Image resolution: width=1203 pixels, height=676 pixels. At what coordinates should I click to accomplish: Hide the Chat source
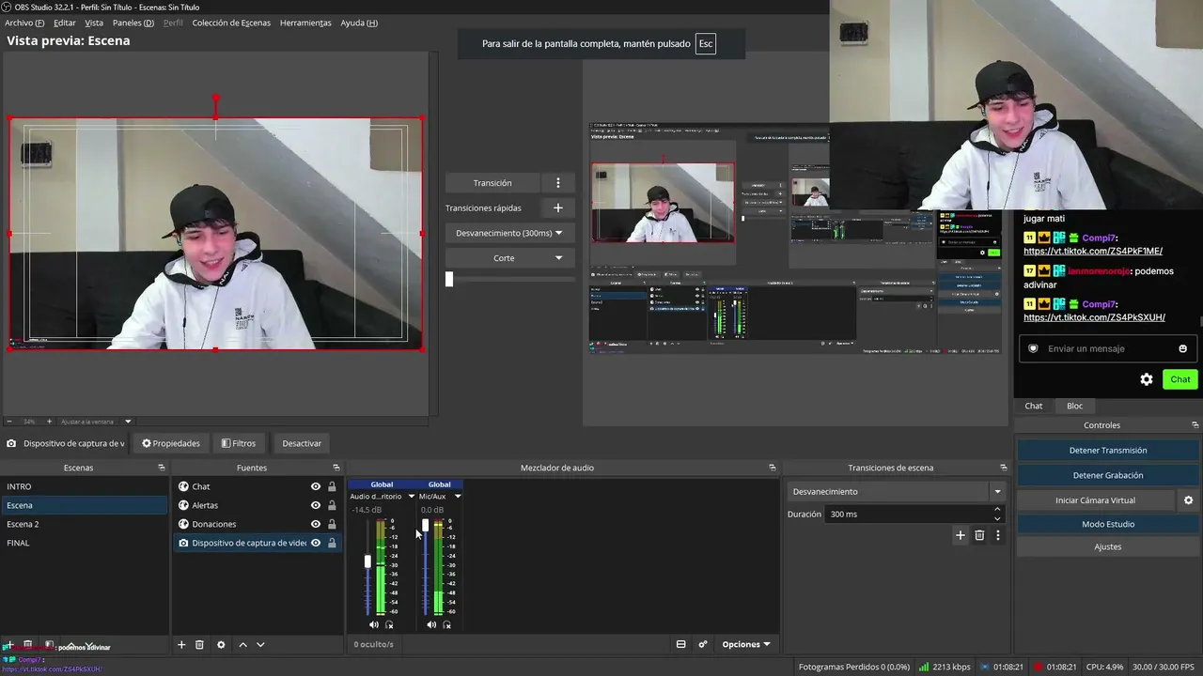click(316, 486)
